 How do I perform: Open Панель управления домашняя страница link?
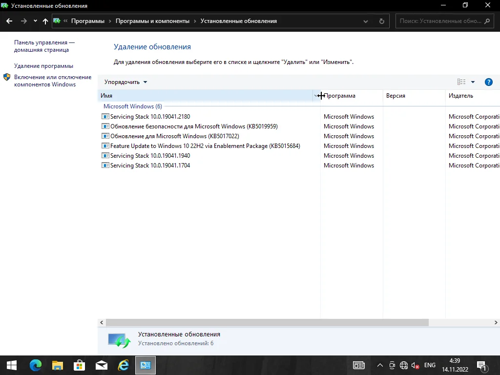point(44,46)
